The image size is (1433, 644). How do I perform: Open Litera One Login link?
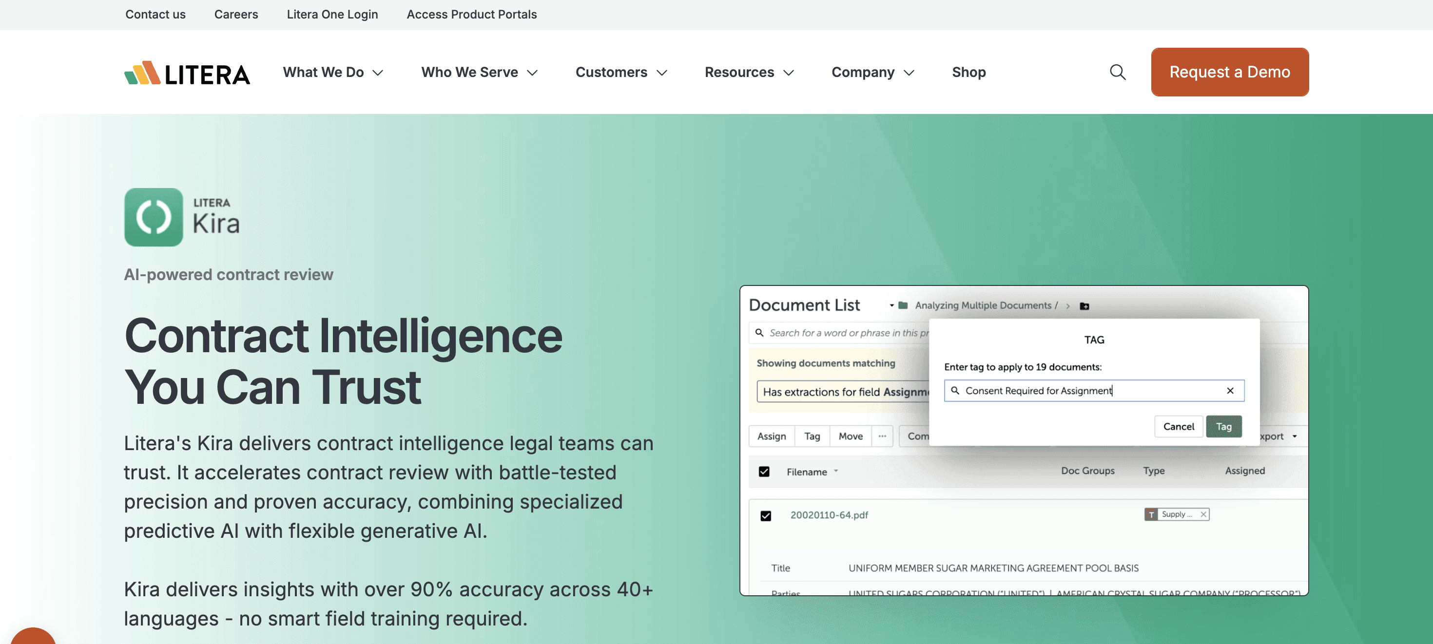click(x=332, y=15)
